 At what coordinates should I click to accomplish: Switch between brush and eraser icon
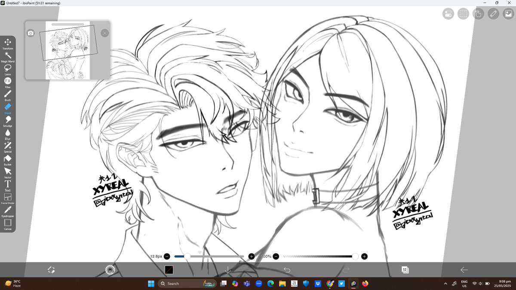pos(51,270)
